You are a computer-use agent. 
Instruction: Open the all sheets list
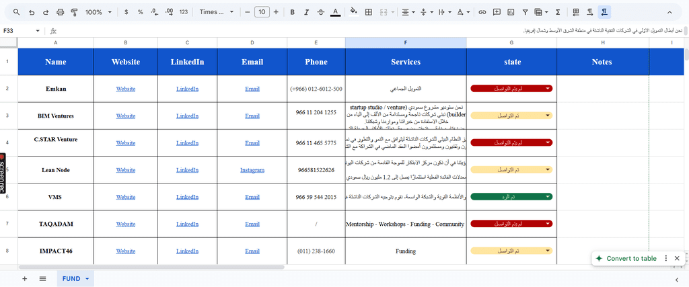[42, 279]
